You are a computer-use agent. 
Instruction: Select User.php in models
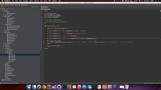tap(10, 42)
